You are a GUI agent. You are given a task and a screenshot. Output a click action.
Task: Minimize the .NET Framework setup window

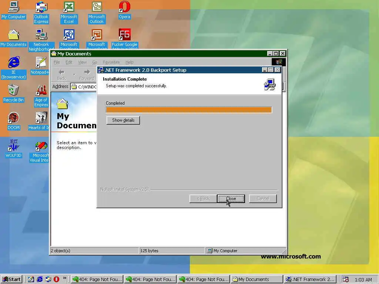(265, 70)
